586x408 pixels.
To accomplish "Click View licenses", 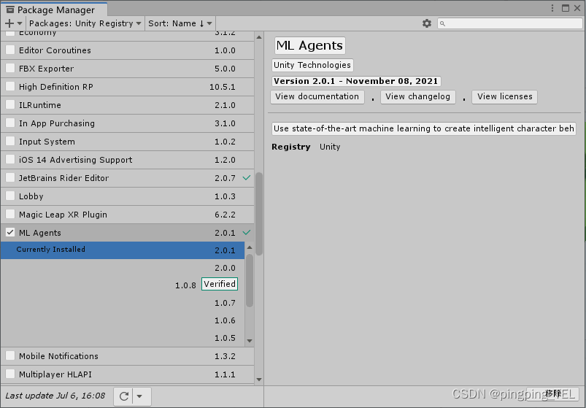I will (504, 97).
